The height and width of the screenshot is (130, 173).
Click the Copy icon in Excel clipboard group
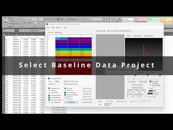(9, 21)
